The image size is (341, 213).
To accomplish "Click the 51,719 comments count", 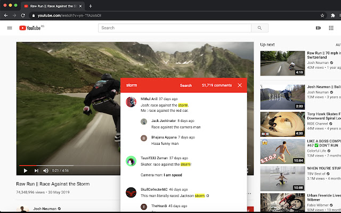I will click(x=217, y=85).
